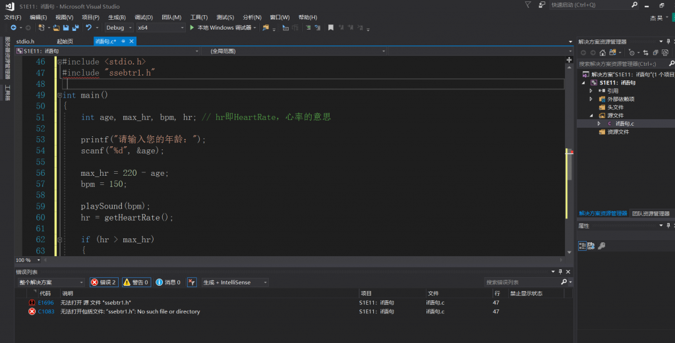Toggle auto-hide pin on Error List panel
This screenshot has height=343, width=675.
click(x=560, y=272)
